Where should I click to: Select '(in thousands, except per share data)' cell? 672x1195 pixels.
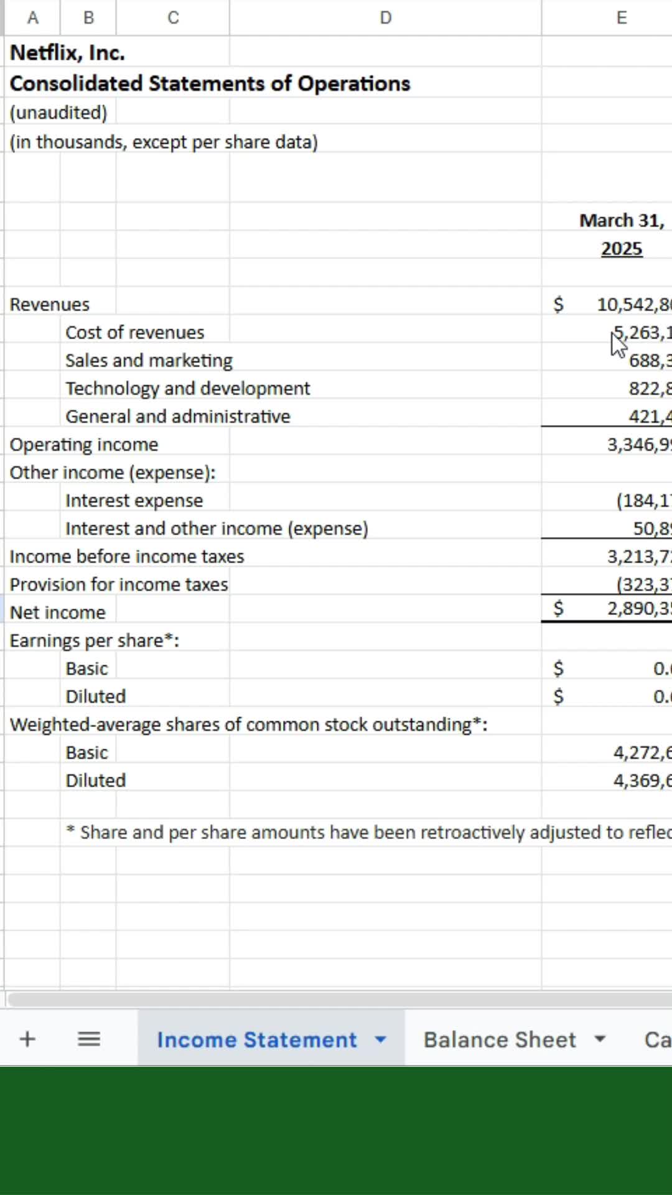pos(164,142)
